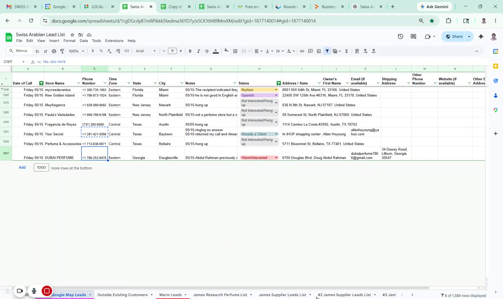
Task: Open the name box dropdown arrow
Action: tap(24, 62)
